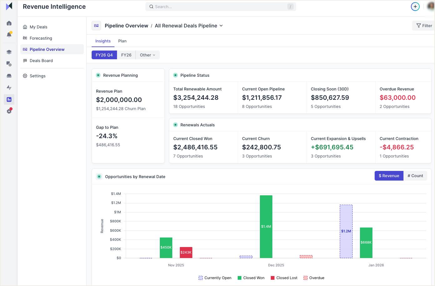The width and height of the screenshot is (435, 286).
Task: Click the inbox tray icon in rail
Action: coord(9,76)
